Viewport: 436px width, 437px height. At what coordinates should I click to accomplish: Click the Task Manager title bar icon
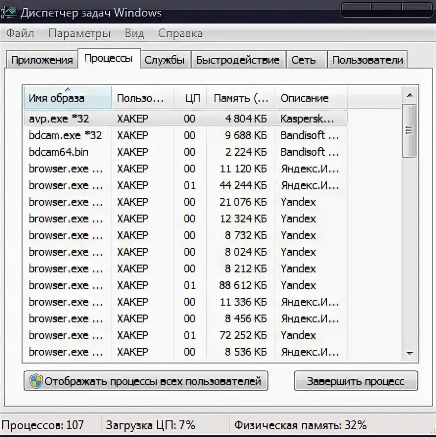(8, 13)
